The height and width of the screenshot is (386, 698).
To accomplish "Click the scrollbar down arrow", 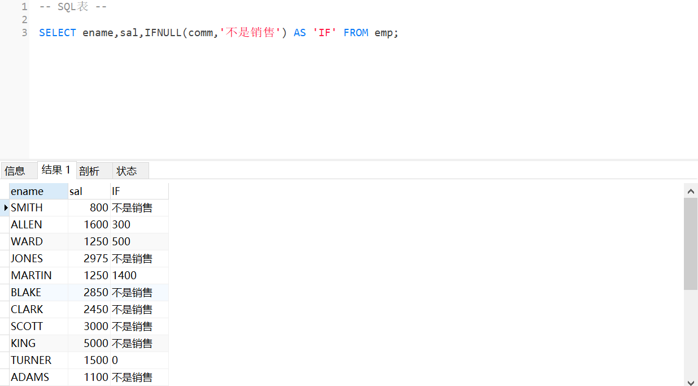I will (691, 382).
